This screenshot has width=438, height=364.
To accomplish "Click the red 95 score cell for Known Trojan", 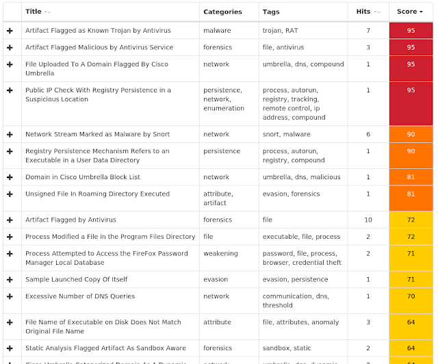I will [411, 31].
